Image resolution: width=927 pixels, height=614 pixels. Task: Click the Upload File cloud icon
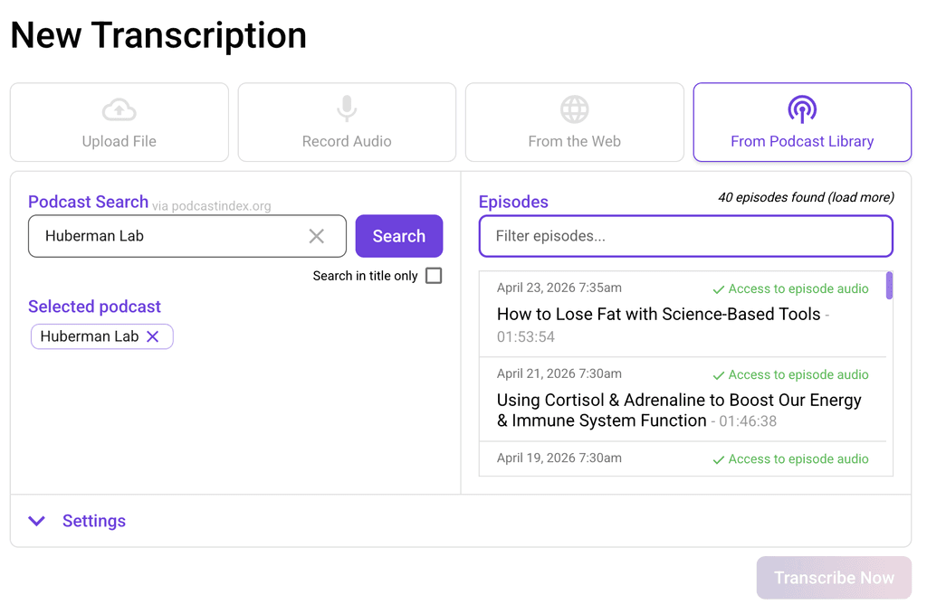tap(119, 109)
